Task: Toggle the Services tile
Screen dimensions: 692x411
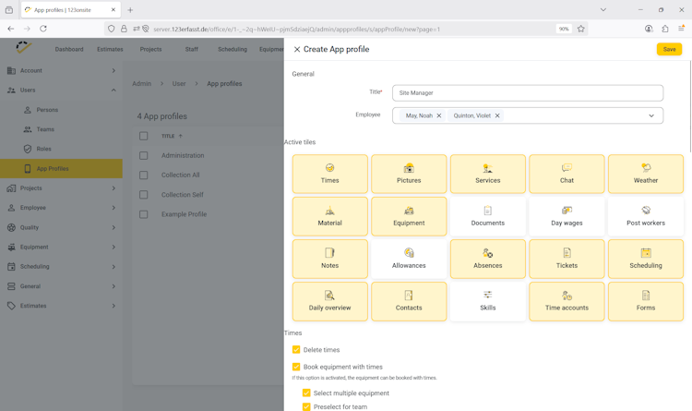Action: 488,174
